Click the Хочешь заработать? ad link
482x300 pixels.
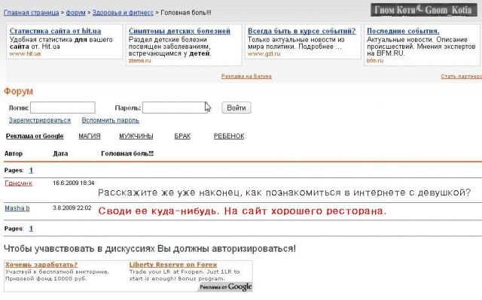pos(41,265)
